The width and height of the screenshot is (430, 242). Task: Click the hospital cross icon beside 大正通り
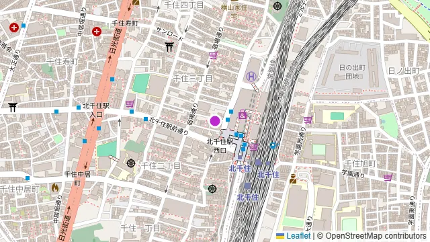[14, 28]
